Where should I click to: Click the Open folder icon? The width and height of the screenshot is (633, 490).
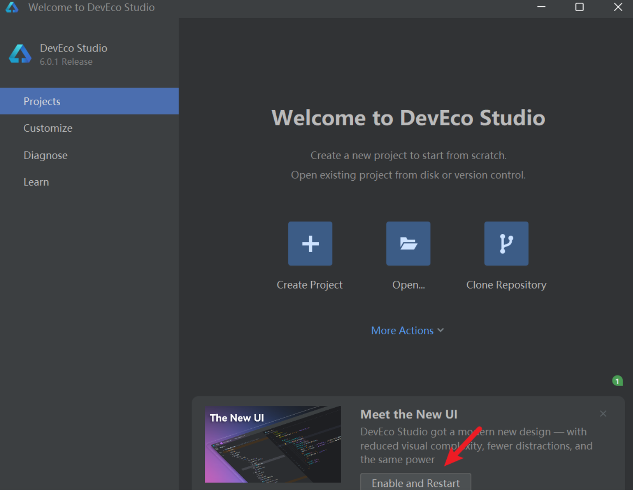click(408, 244)
